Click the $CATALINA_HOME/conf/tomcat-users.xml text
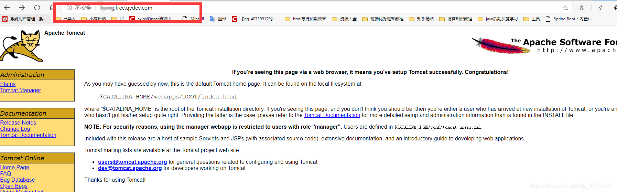This screenshot has height=192, width=617. click(x=438, y=127)
